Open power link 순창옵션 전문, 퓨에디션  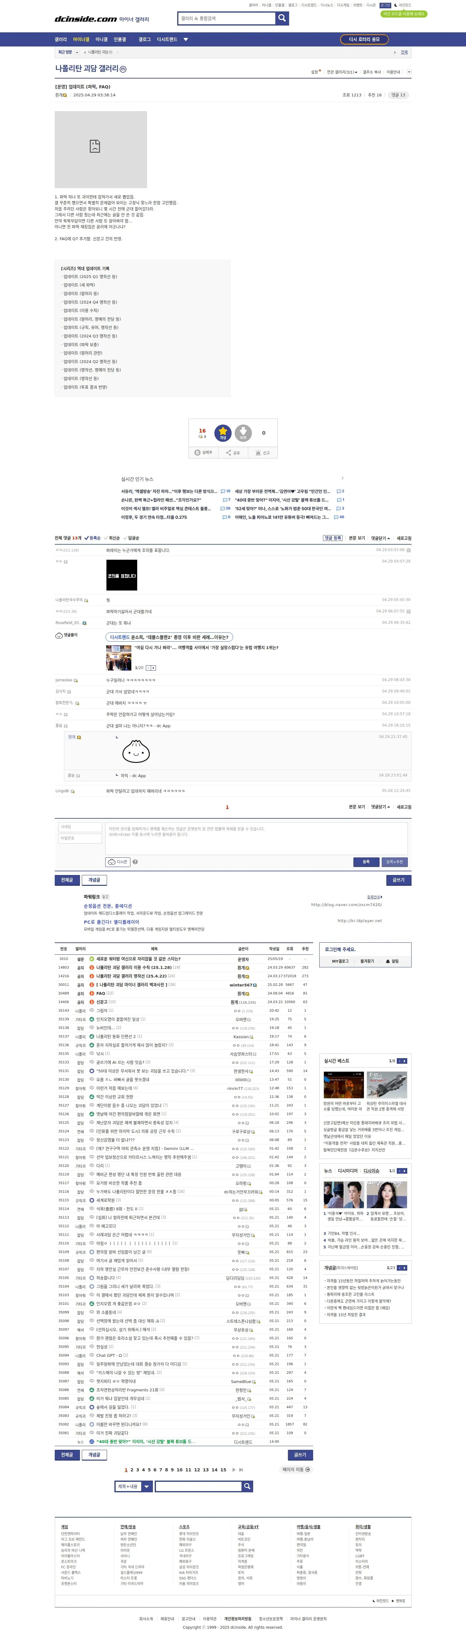pos(108,906)
